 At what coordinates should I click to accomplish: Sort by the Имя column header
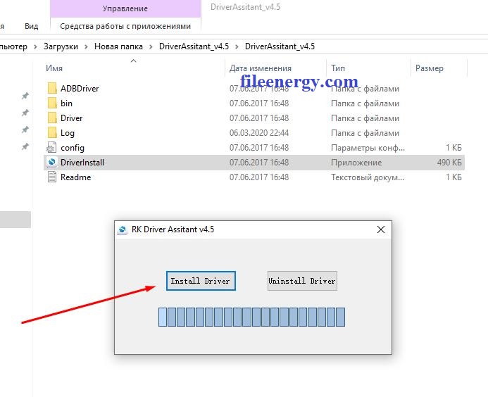tap(54, 68)
